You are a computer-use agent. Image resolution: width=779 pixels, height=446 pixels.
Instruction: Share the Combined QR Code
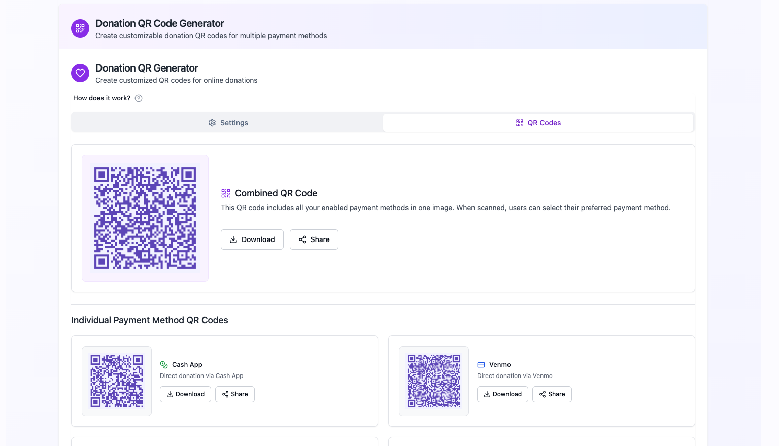314,239
